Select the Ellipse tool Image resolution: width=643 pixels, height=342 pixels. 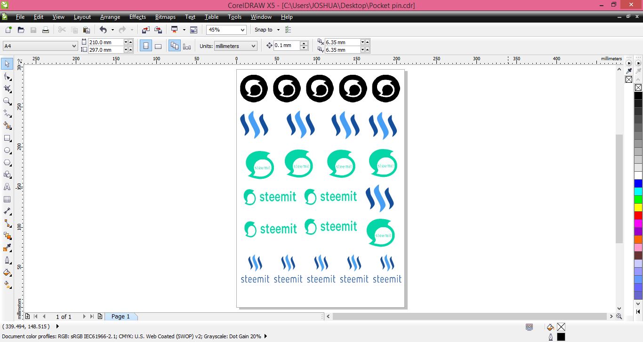[7, 150]
